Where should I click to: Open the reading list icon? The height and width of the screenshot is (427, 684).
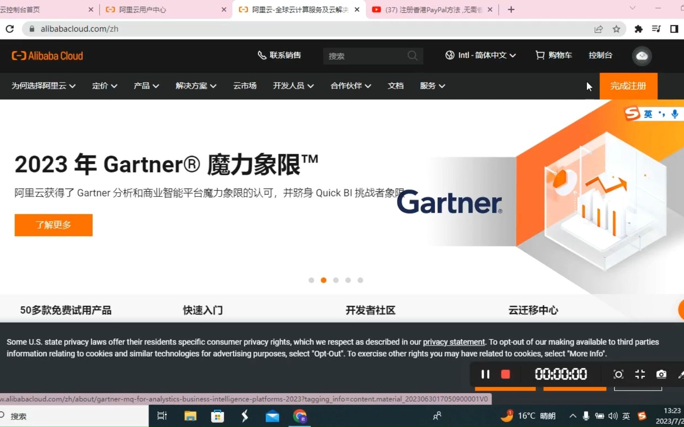[656, 29]
